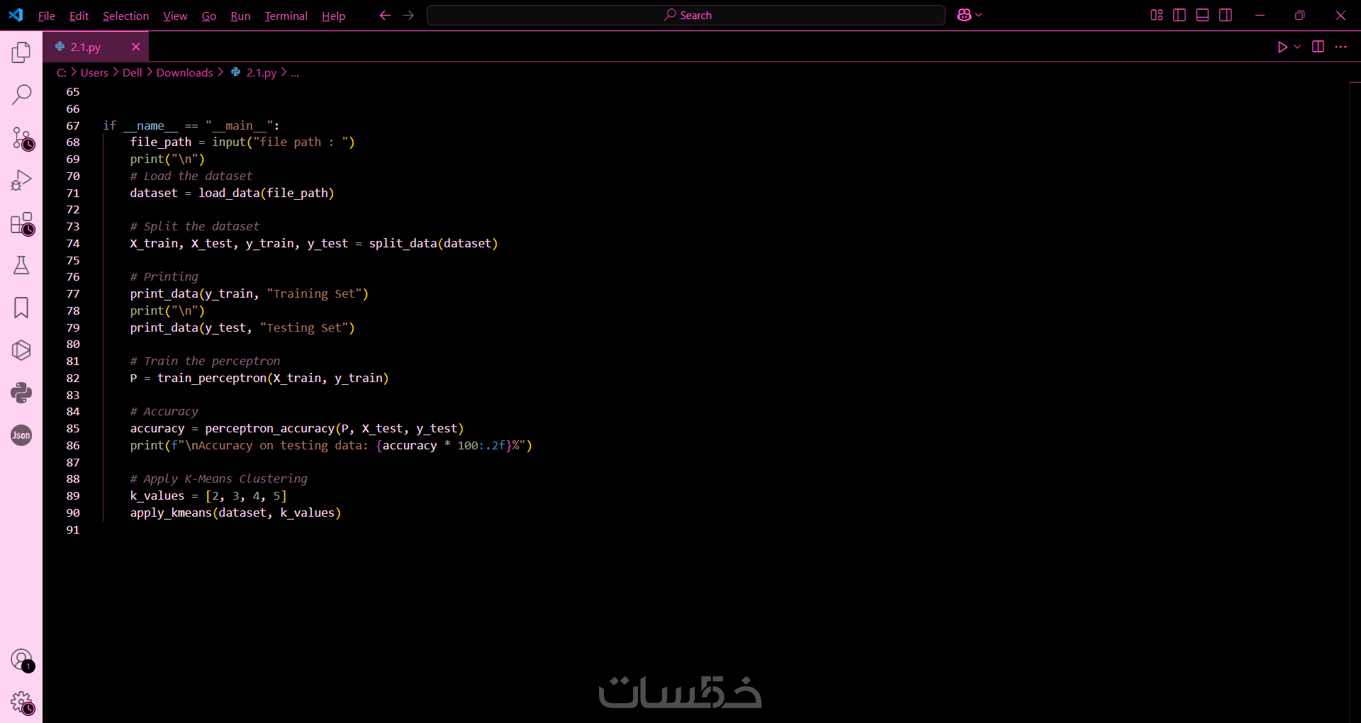The image size is (1361, 723).
Task: Go back in navigation history
Action: 385,15
